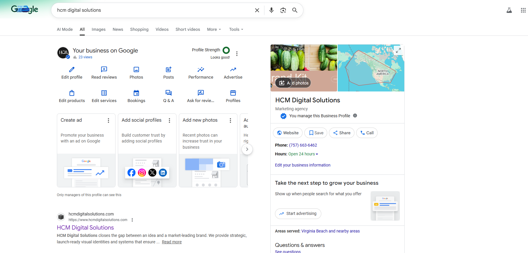Show next suggestion cards with arrow
Viewport: 528px width, 253px height.
tap(247, 149)
